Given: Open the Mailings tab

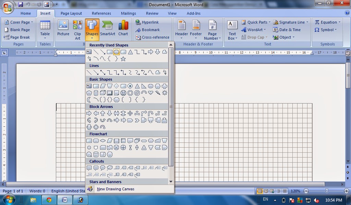Looking at the screenshot, I should [x=129, y=13].
